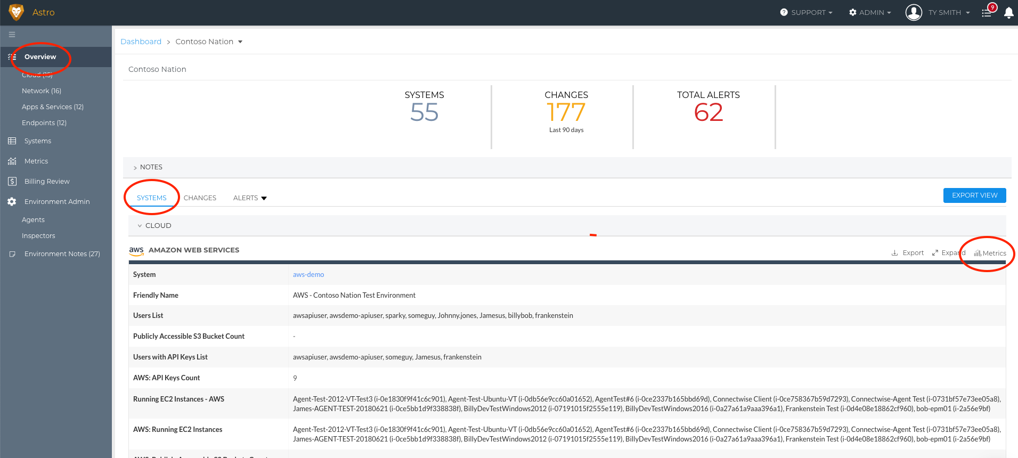Viewport: 1018px width, 458px height.
Task: Click the AWS: API Keys Count label
Action: [167, 378]
